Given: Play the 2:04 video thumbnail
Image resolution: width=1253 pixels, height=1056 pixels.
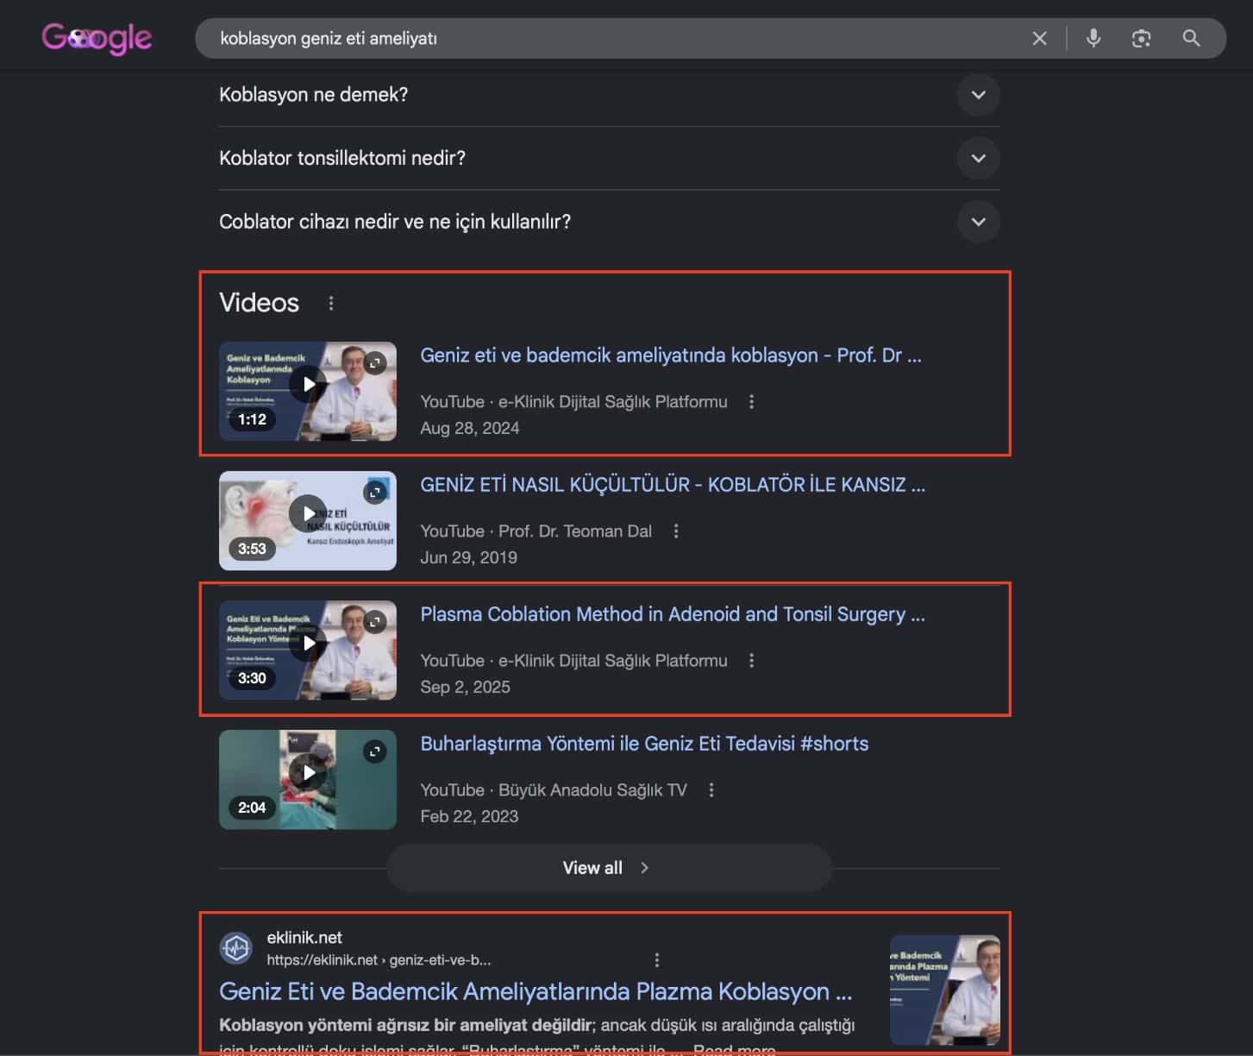Looking at the screenshot, I should (x=308, y=780).
